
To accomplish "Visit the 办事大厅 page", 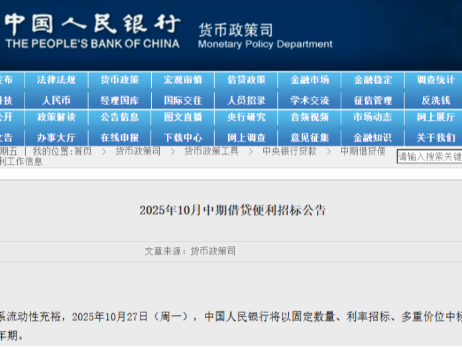I will pos(56,137).
